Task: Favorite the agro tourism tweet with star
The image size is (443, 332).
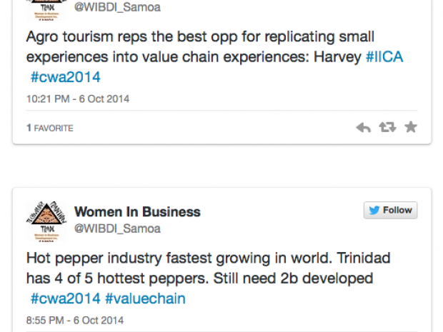Action: point(411,127)
